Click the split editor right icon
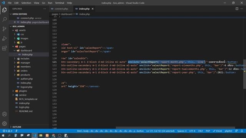 pos(237,9)
